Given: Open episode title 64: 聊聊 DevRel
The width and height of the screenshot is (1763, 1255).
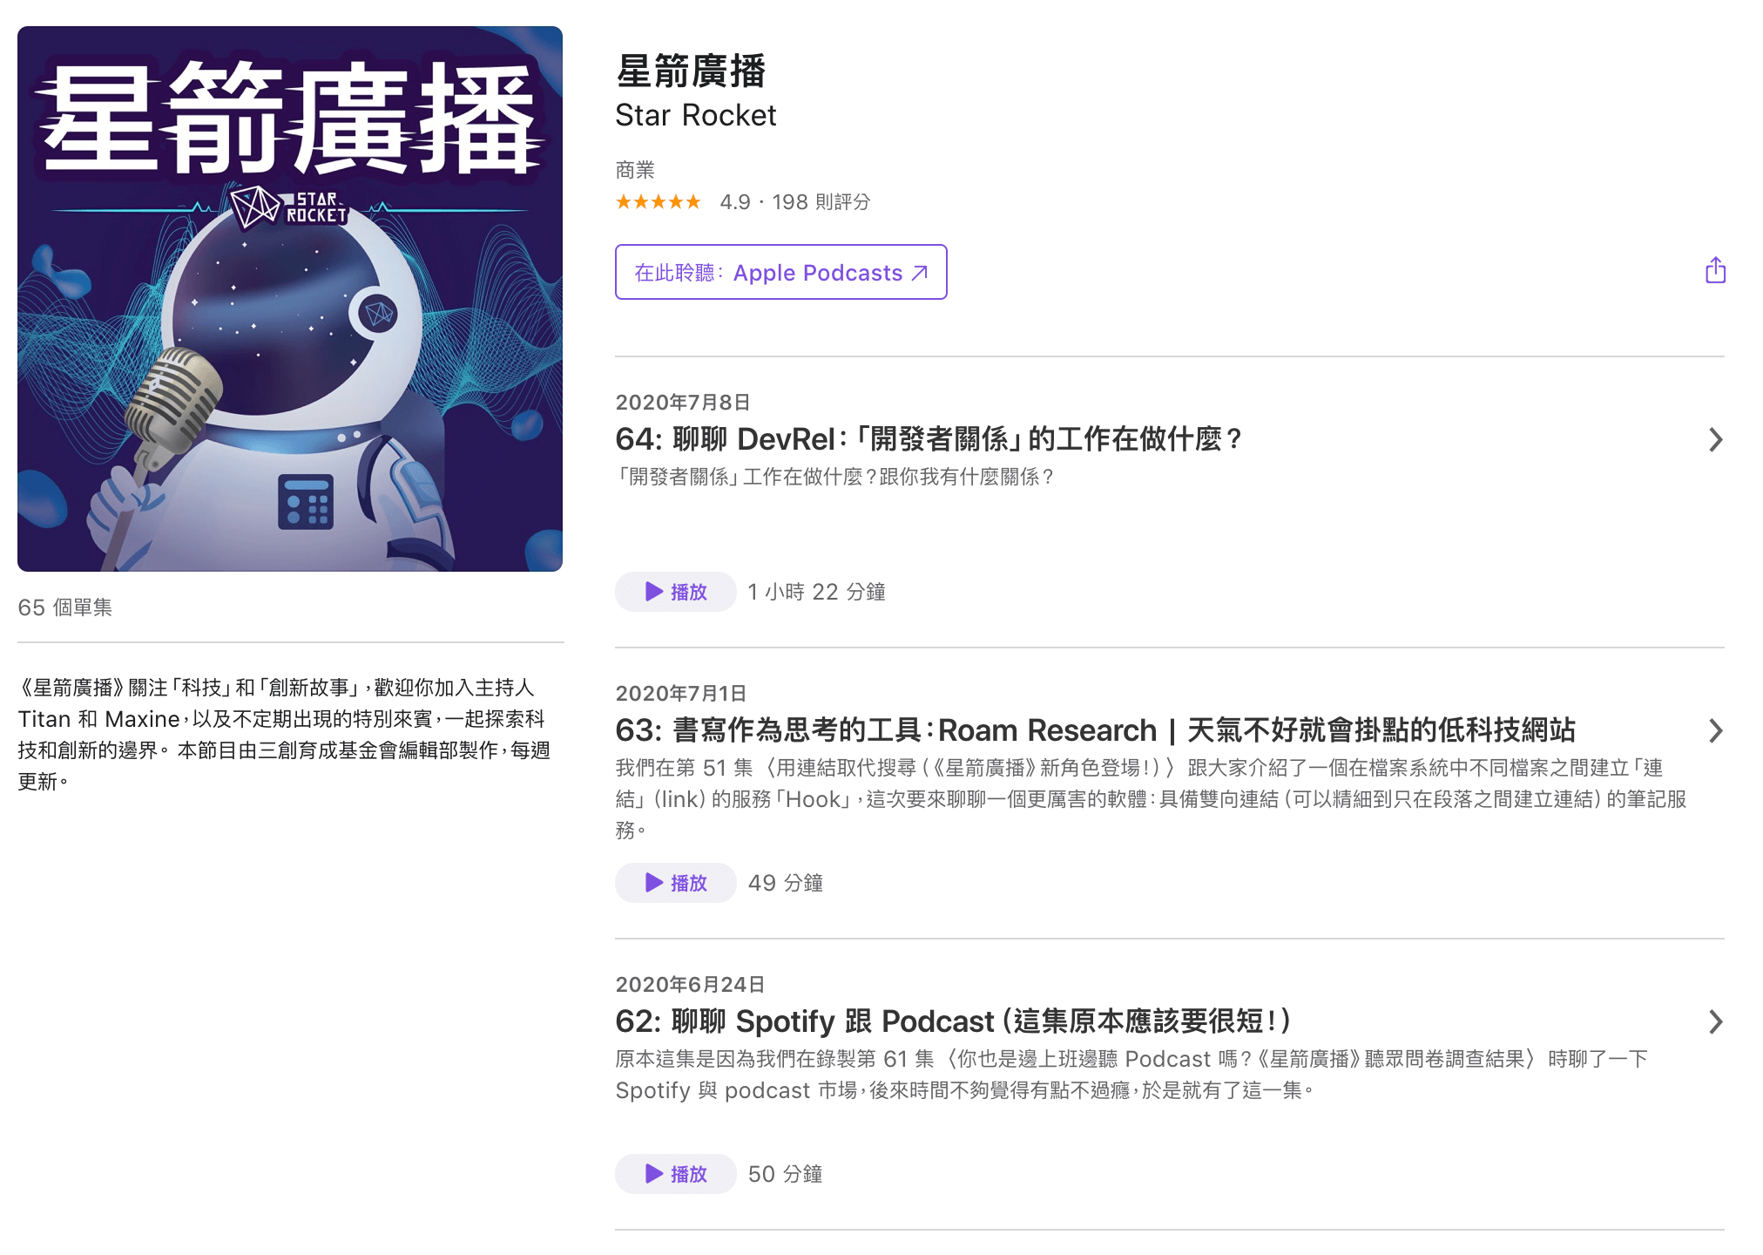Looking at the screenshot, I should click(x=929, y=439).
